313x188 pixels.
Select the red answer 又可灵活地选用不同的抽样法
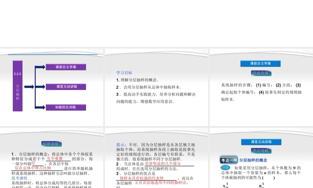161,183
